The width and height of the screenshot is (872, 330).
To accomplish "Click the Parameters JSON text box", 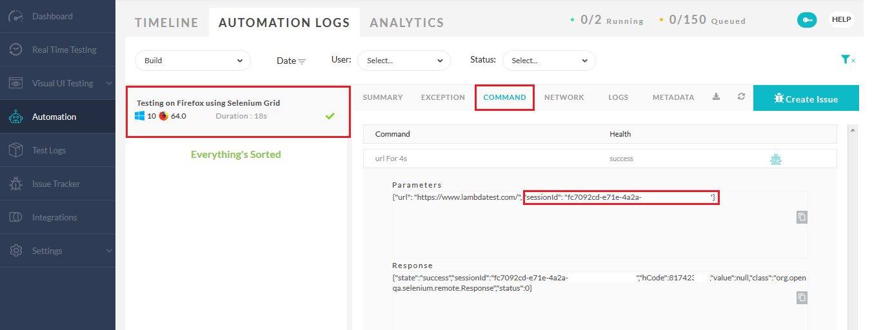I will 600,223.
